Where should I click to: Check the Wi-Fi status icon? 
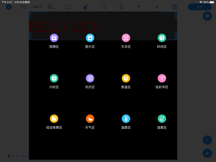(201, 2)
